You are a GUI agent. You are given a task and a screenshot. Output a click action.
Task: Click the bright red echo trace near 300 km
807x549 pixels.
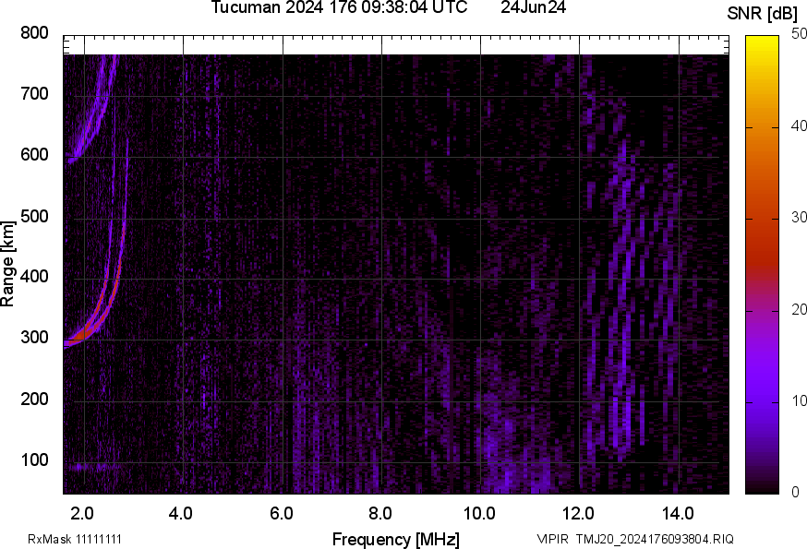coord(85,332)
